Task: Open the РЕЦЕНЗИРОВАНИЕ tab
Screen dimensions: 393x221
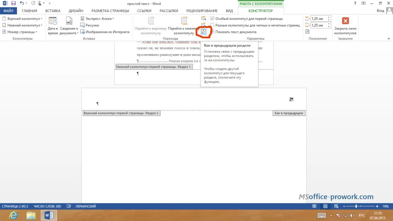Action: point(202,11)
